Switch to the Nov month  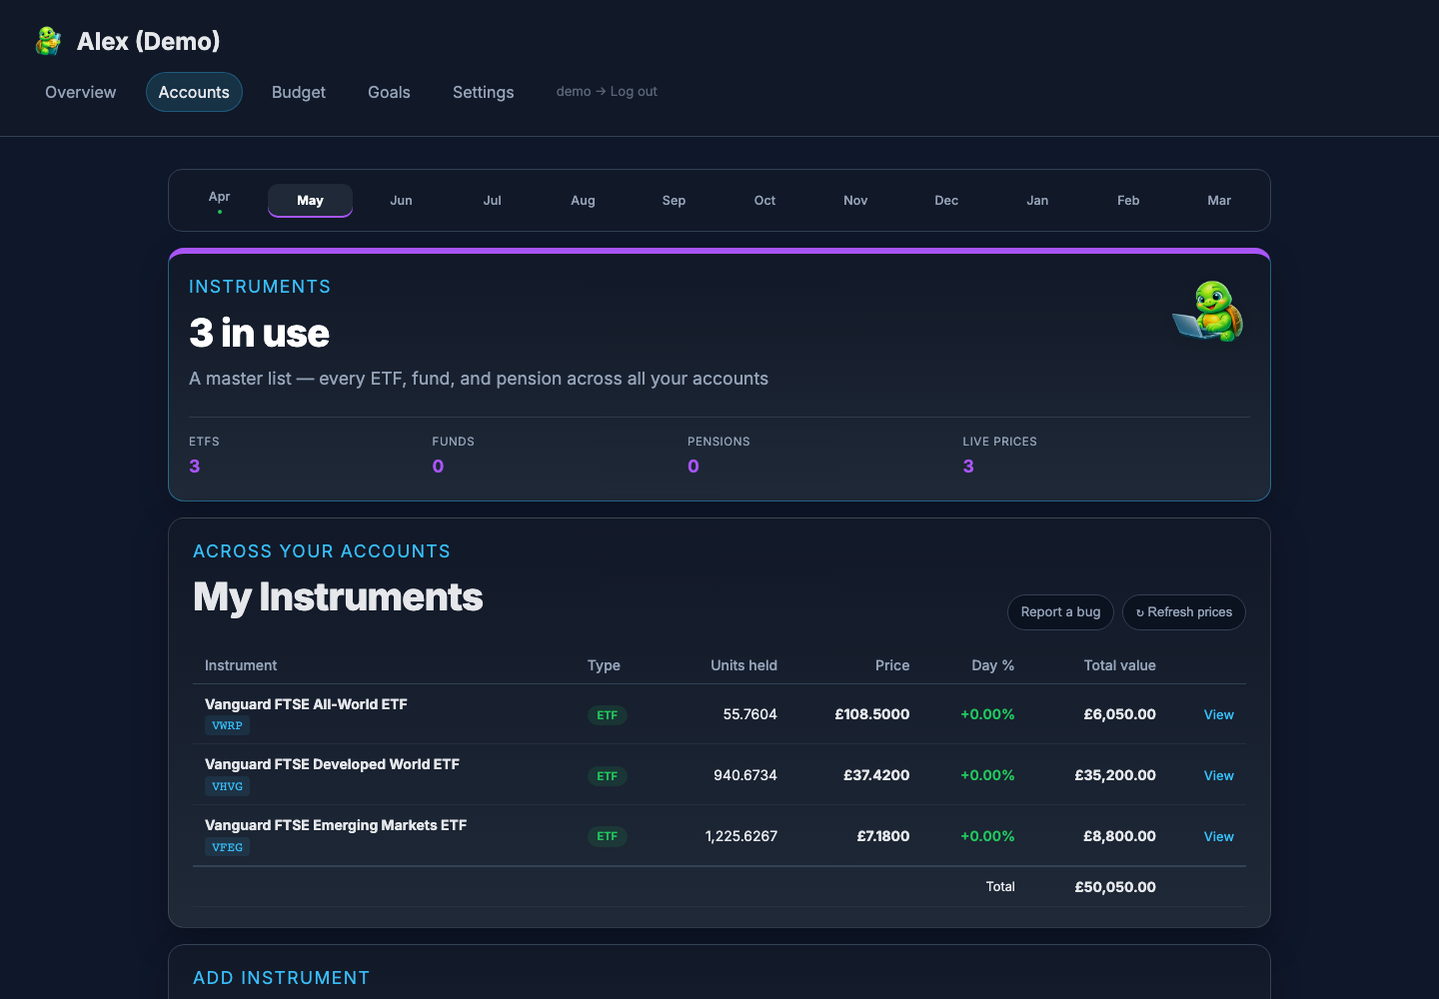(855, 200)
